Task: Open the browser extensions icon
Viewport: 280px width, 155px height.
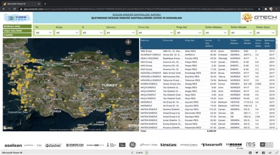Action: pos(266,9)
